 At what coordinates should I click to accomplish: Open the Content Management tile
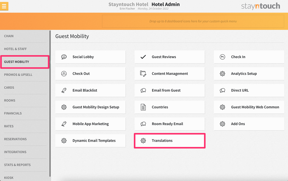[170, 74]
